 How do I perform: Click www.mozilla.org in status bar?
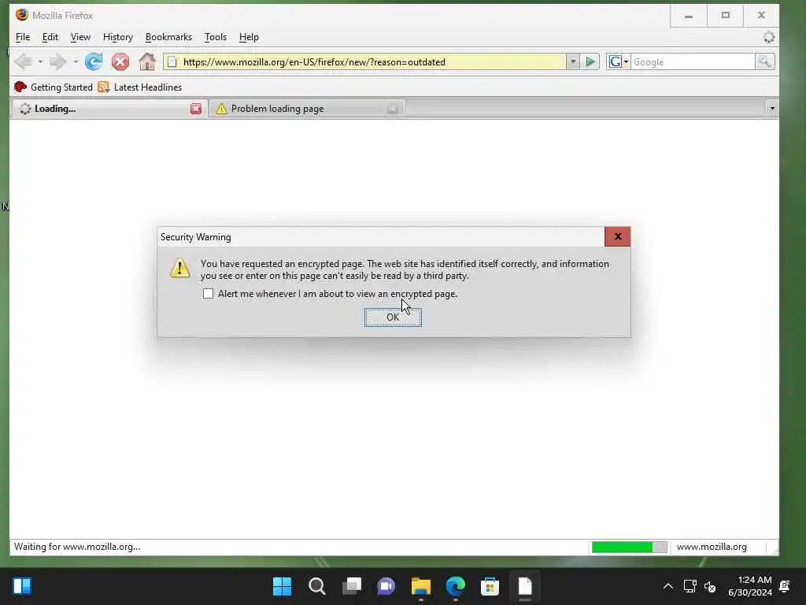712,547
